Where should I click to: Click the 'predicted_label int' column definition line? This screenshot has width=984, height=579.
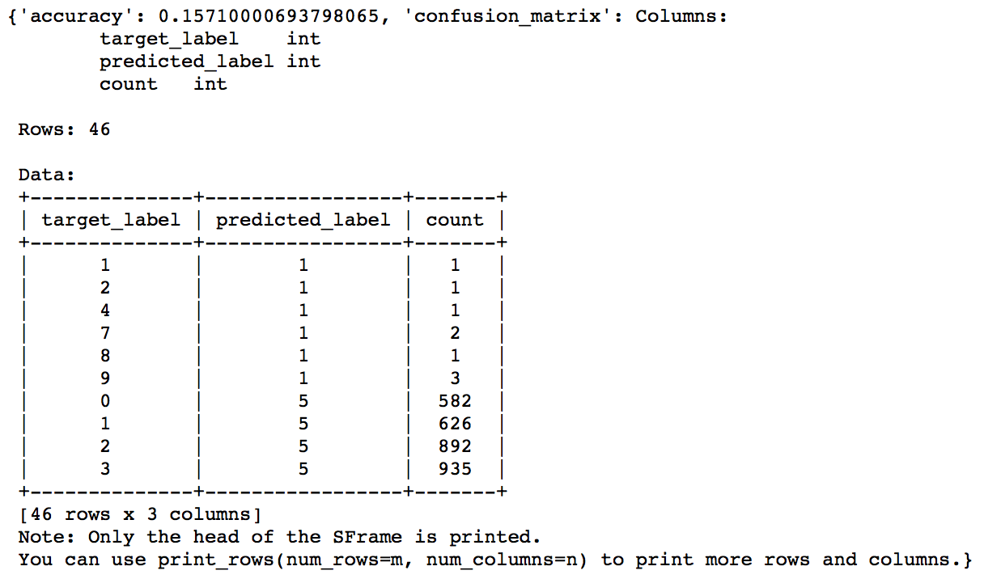[x=210, y=61]
